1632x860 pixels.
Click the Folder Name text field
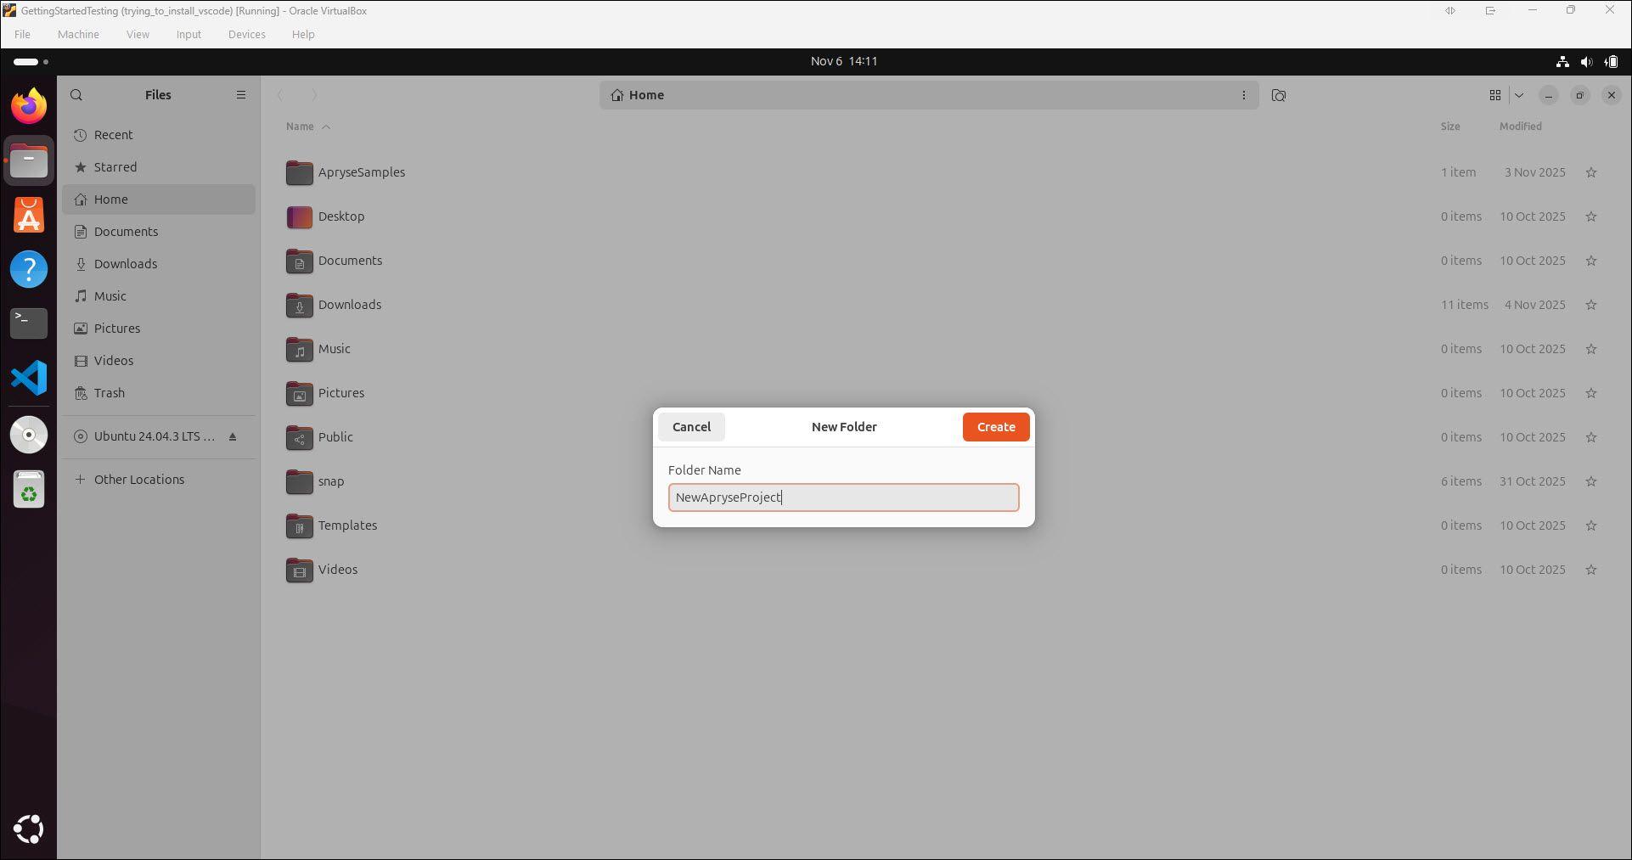[x=843, y=497]
